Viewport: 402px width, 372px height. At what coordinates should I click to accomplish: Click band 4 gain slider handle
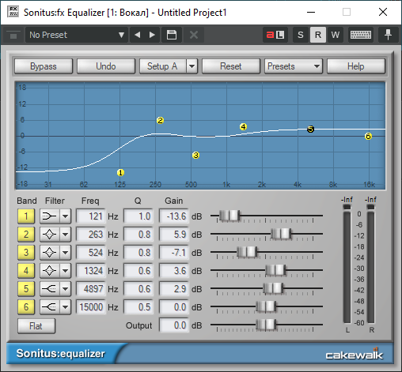pos(275,270)
